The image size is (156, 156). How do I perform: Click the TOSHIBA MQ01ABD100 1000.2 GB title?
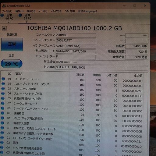pos(74,28)
